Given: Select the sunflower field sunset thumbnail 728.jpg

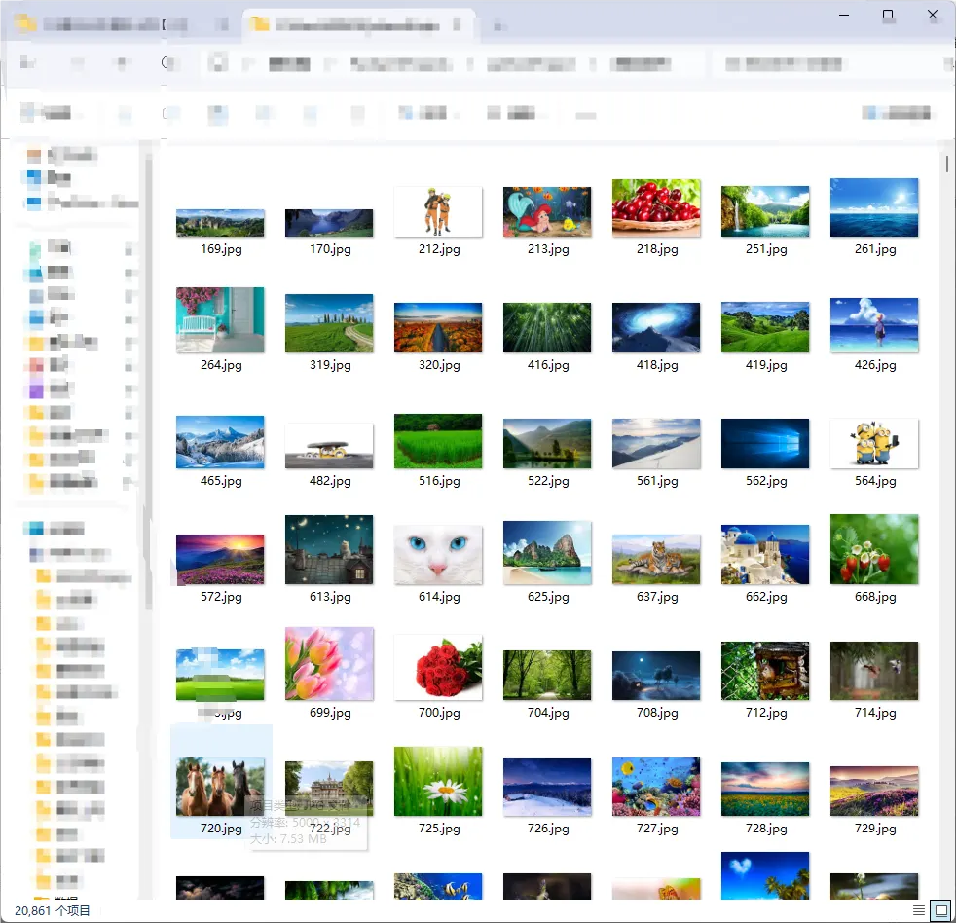Looking at the screenshot, I should click(765, 789).
